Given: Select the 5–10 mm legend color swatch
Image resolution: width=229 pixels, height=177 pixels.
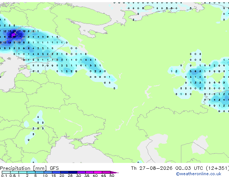Looking at the screenshot, I should (40, 172).
